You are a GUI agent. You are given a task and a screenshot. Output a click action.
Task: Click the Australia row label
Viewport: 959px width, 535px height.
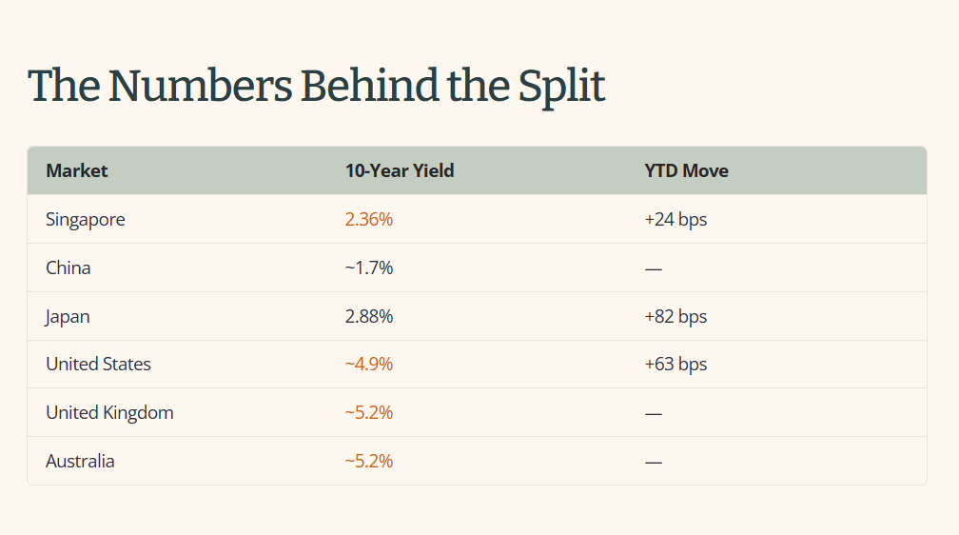click(x=80, y=461)
